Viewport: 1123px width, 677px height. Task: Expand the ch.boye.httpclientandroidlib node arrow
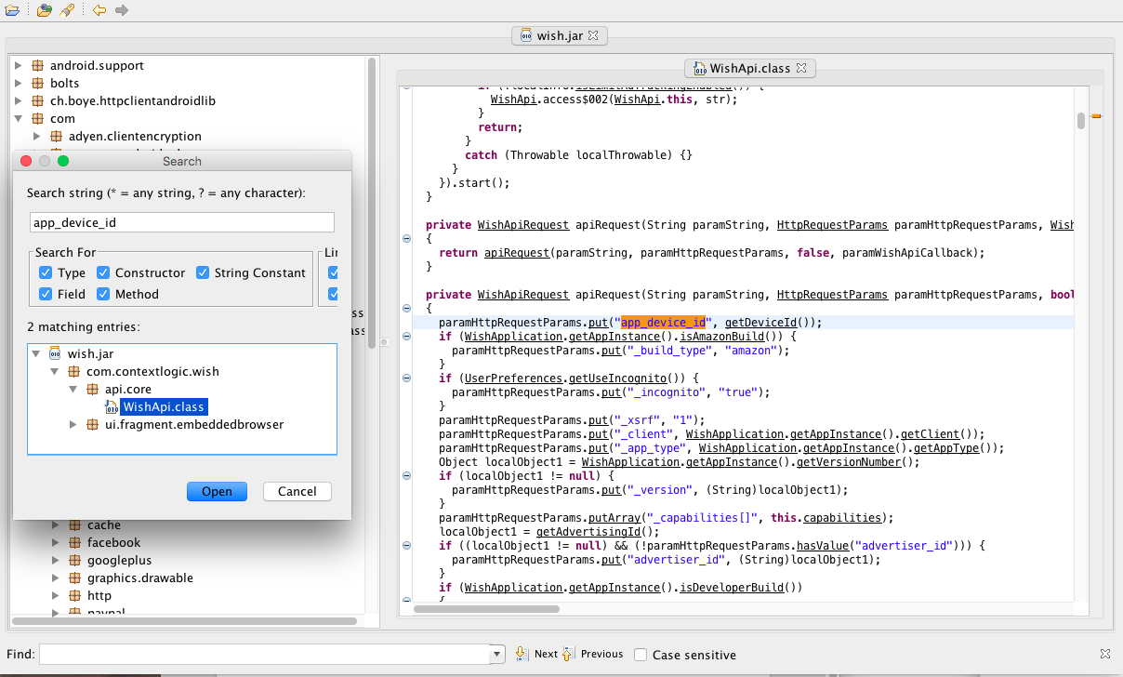pos(18,101)
